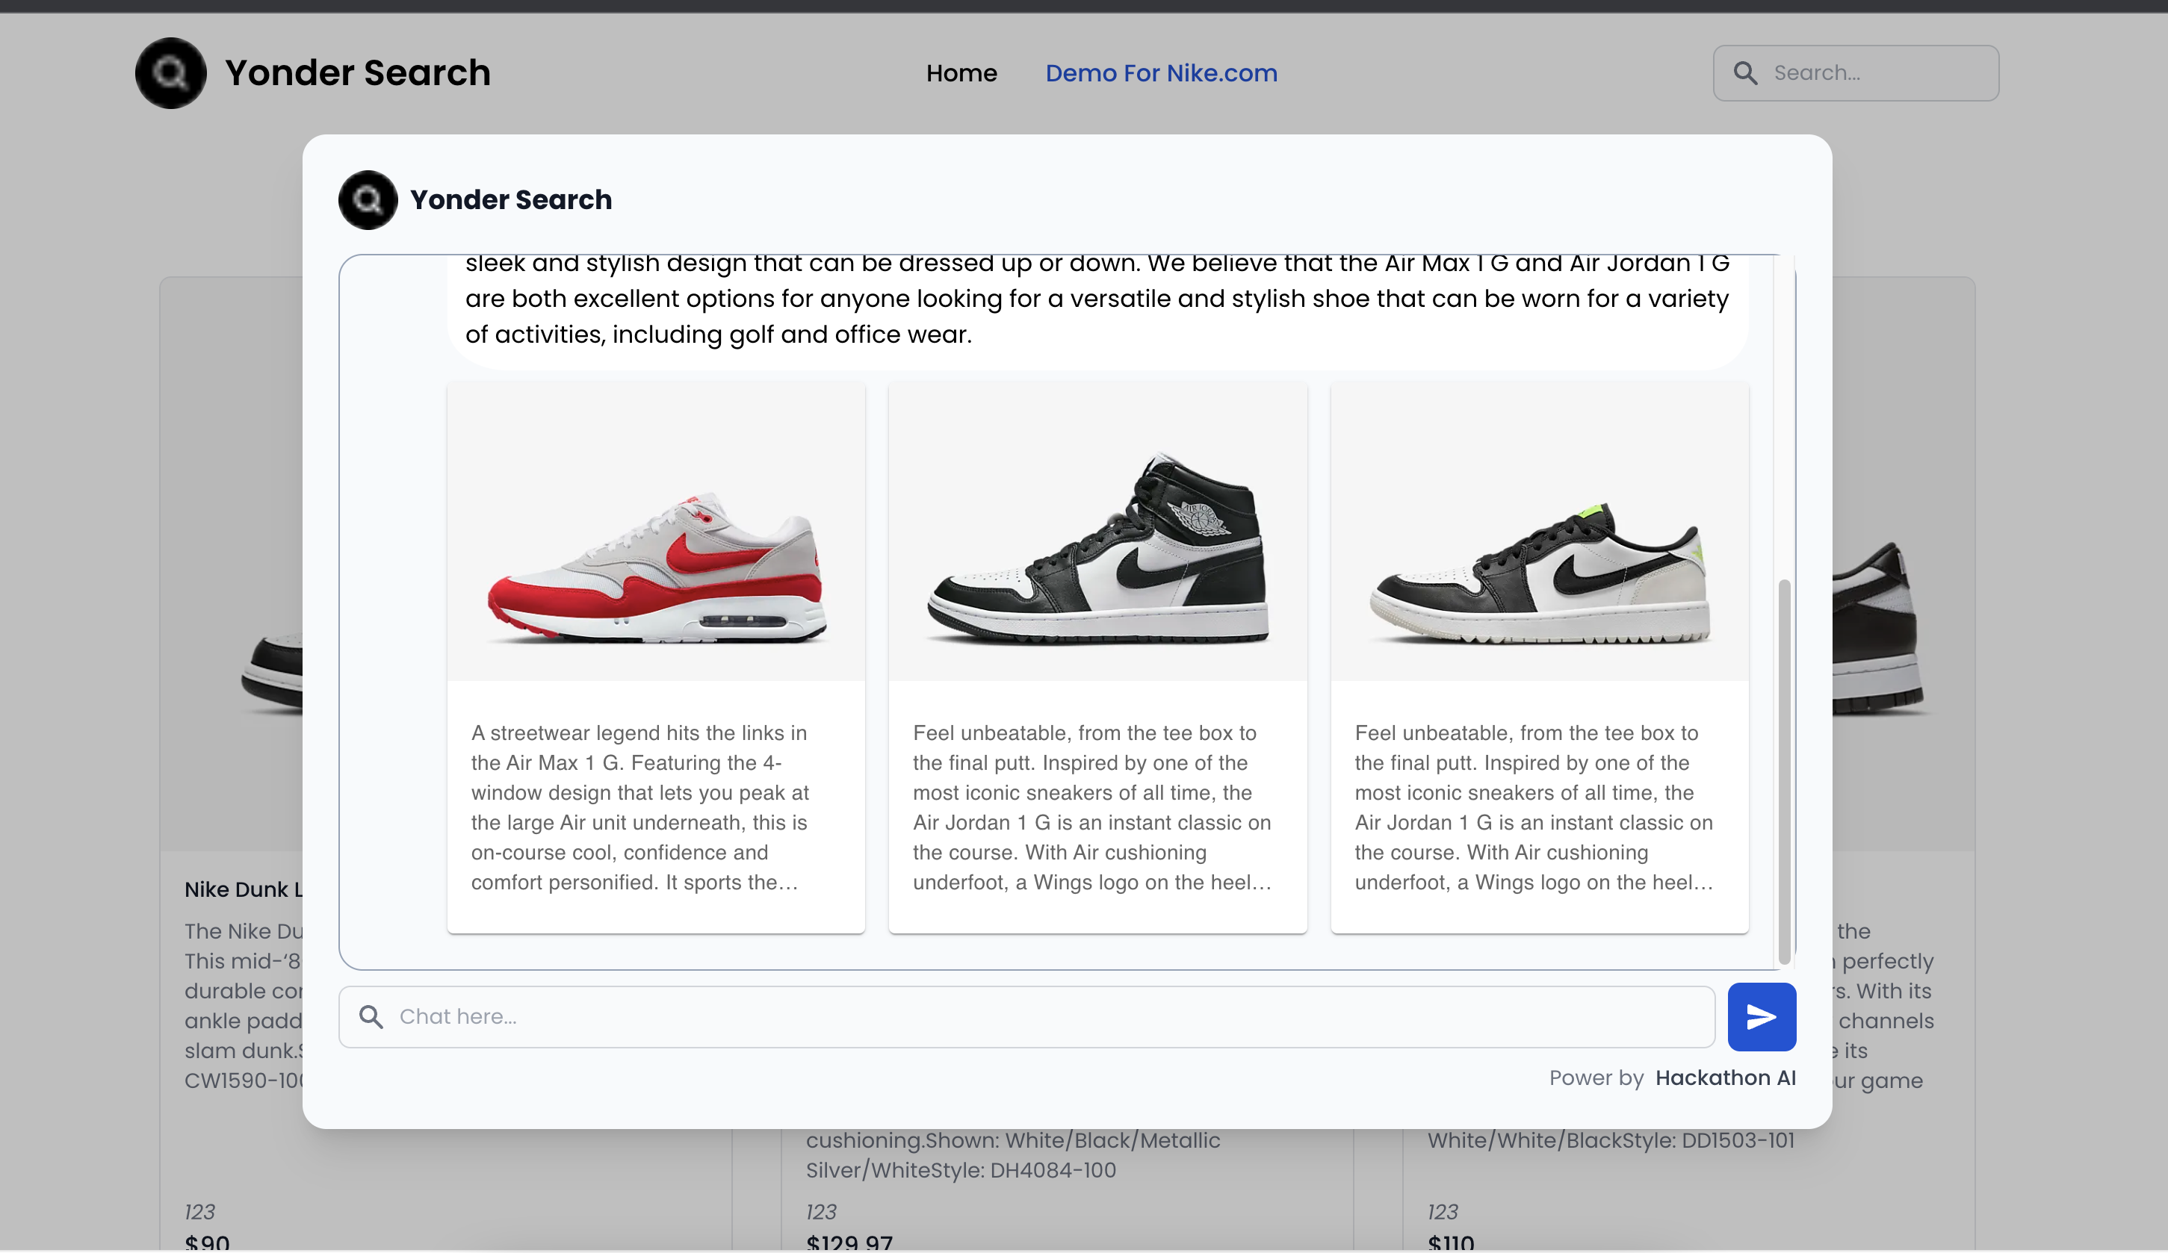Click the Yonder Search logo inside chat modal
The height and width of the screenshot is (1253, 2168).
pos(368,199)
